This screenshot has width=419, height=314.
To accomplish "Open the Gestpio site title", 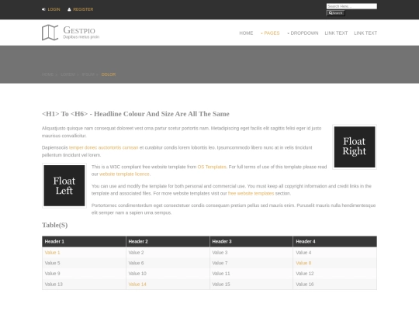I will pyautogui.click(x=79, y=30).
